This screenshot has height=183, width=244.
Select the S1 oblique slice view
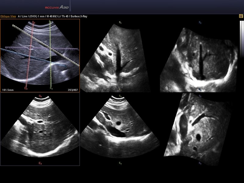coord(120,56)
